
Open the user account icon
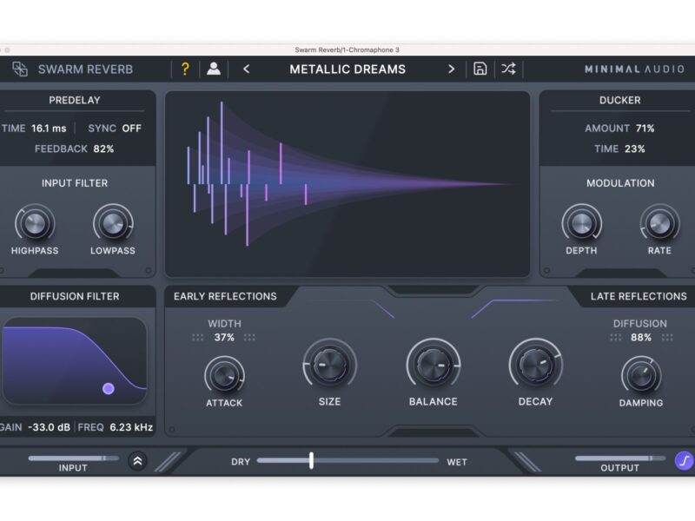[213, 69]
